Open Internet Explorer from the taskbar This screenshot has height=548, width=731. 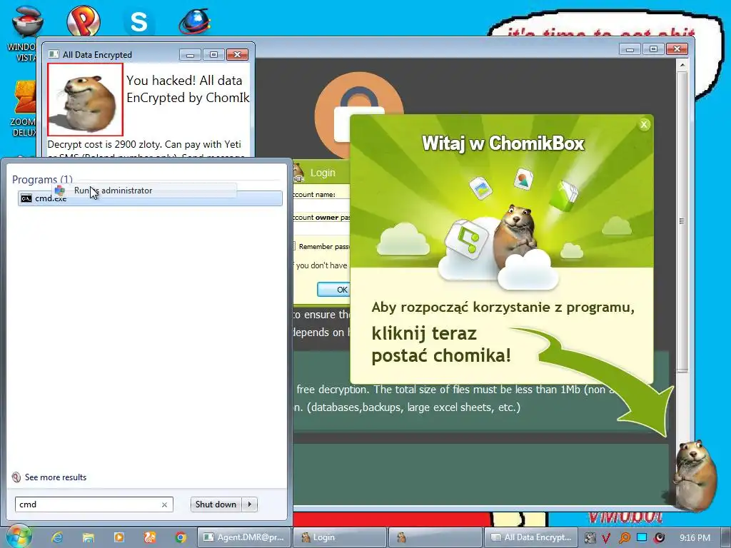(57, 537)
